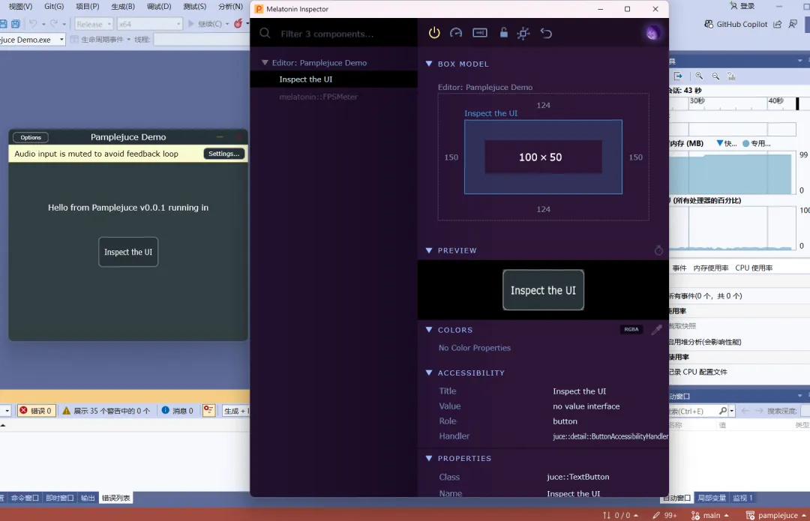Click the Save All icon in Visual Studio toolbar

pyautogui.click(x=16, y=24)
